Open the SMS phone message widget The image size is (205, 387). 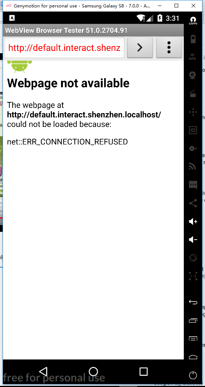click(193, 185)
